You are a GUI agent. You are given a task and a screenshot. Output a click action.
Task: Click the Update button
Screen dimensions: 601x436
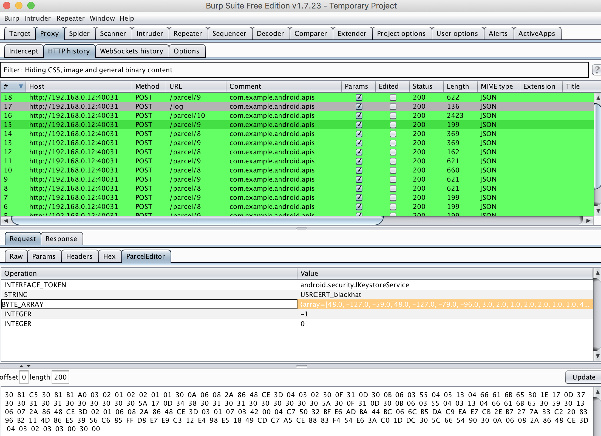pyautogui.click(x=583, y=377)
